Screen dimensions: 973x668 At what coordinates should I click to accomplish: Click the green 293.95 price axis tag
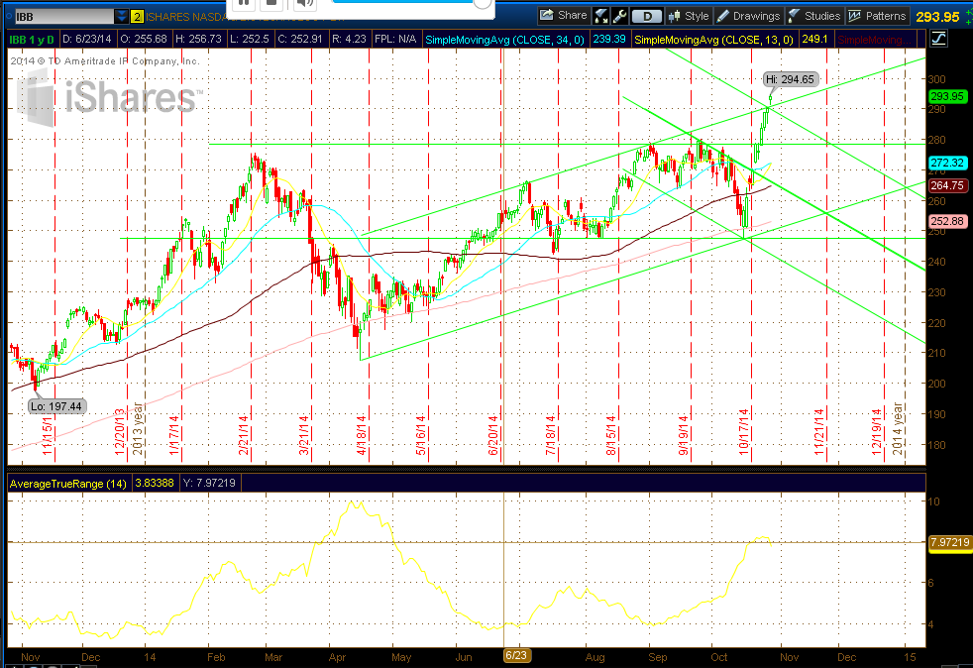click(947, 96)
